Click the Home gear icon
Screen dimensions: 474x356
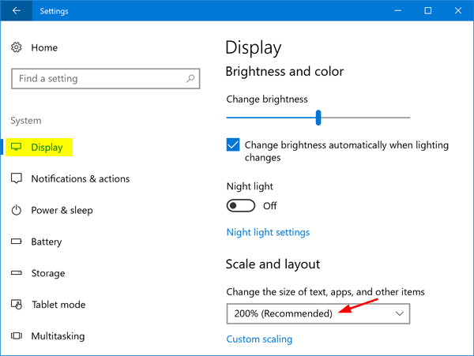(x=17, y=48)
